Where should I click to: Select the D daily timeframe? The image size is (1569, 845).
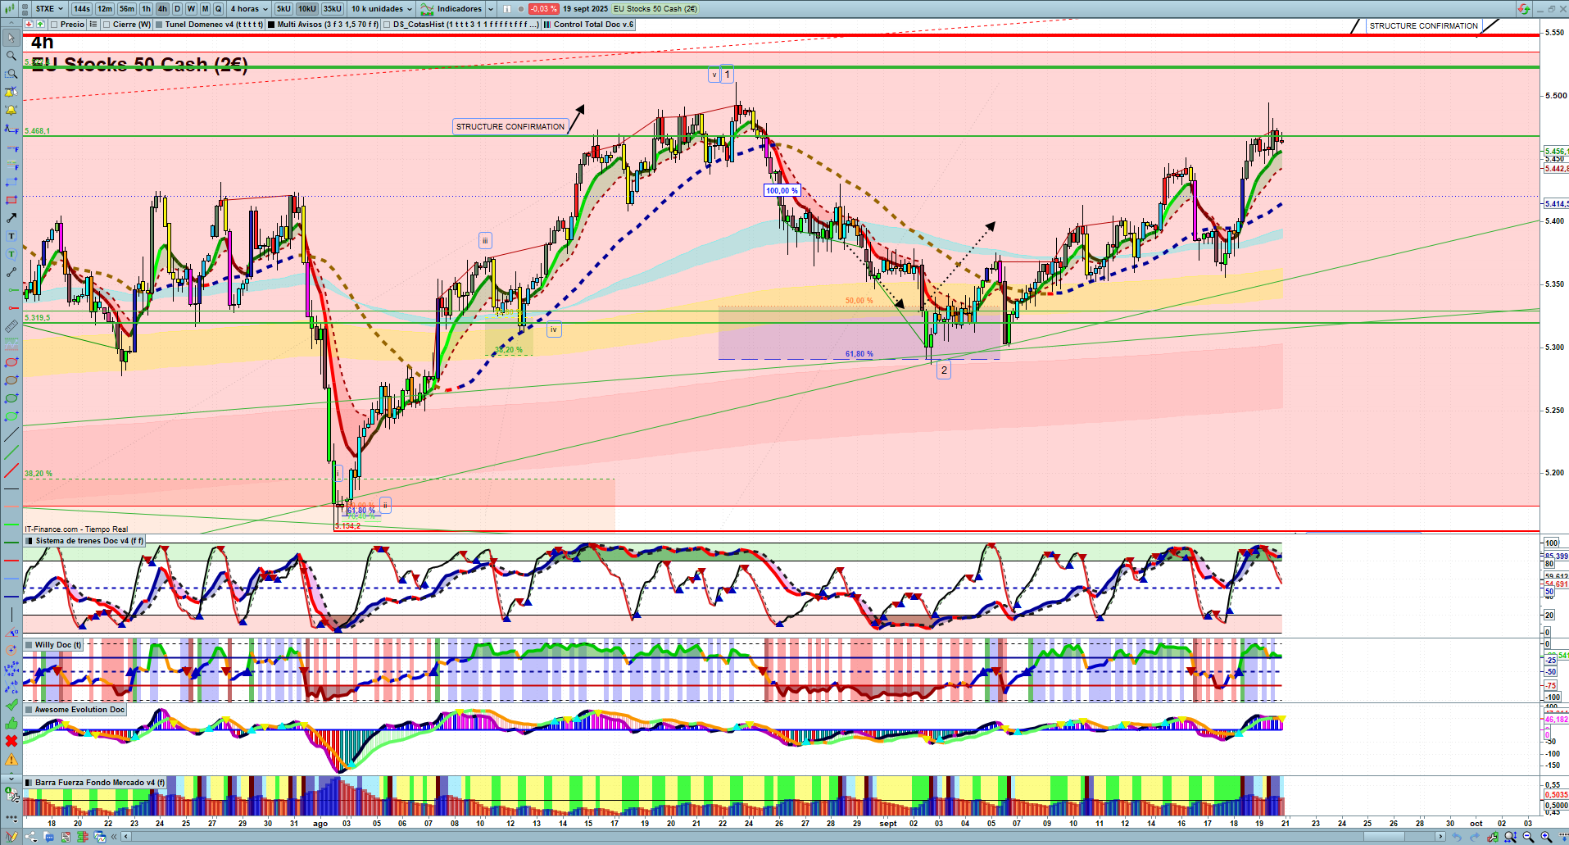click(x=177, y=9)
